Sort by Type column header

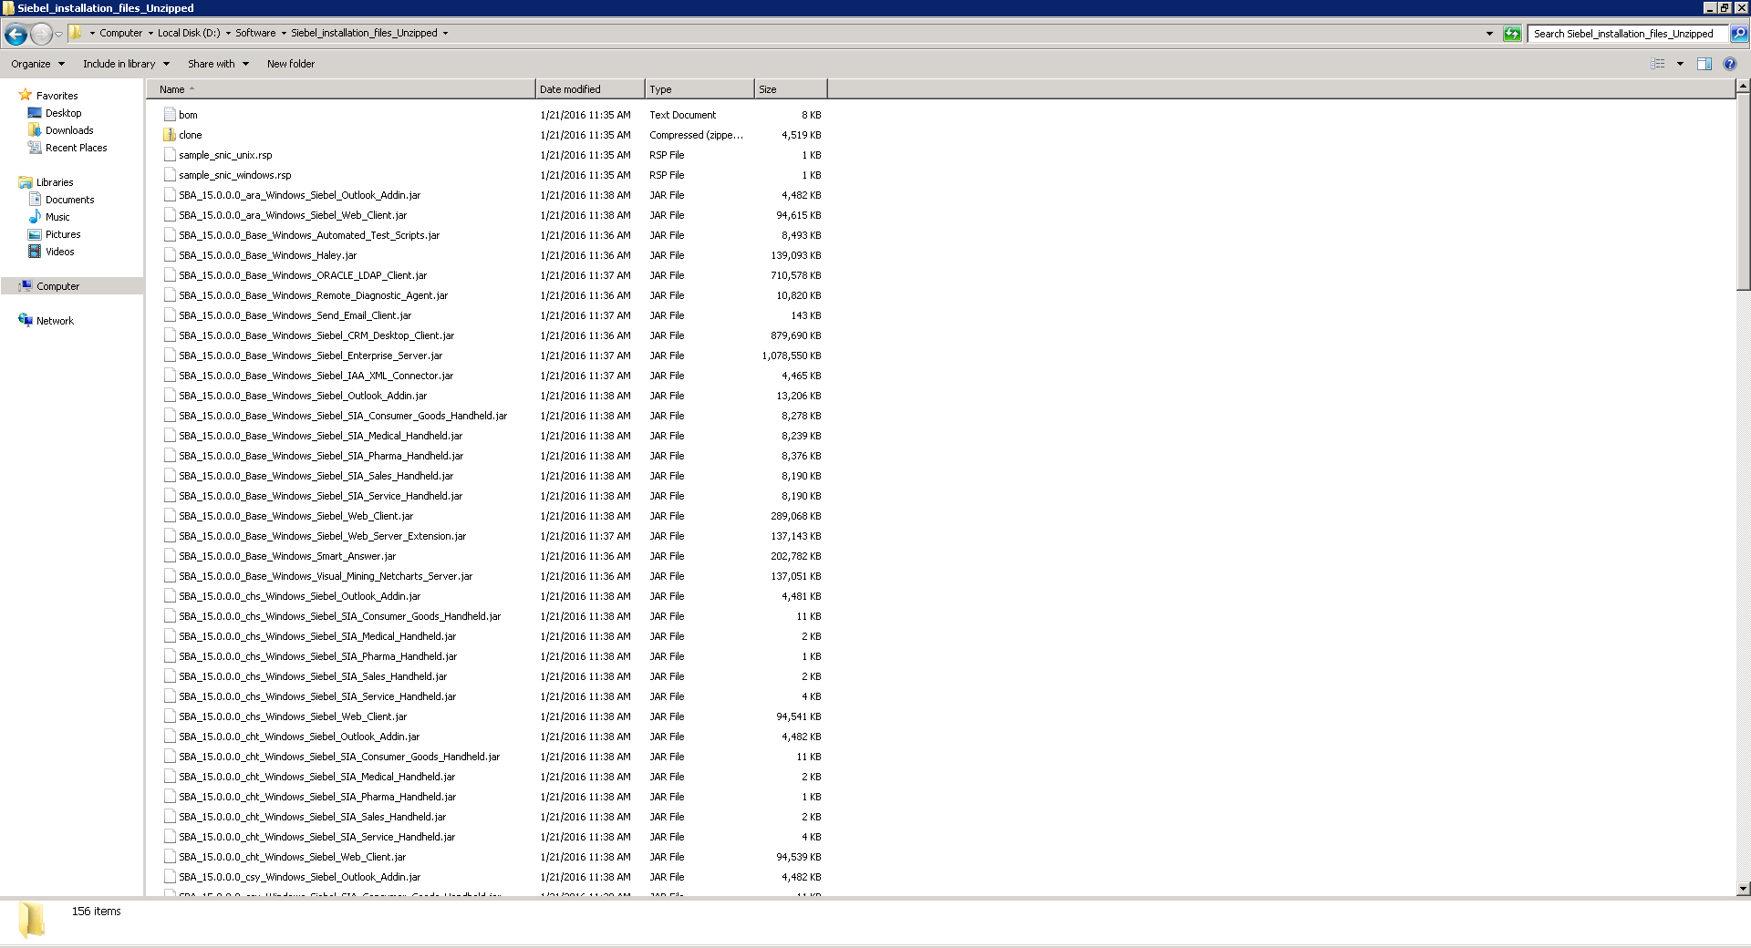[x=699, y=89]
